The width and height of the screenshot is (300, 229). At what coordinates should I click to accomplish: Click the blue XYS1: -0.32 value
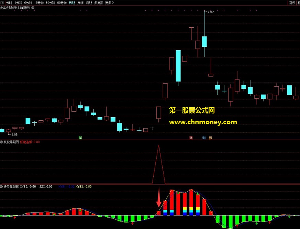coord(66,186)
